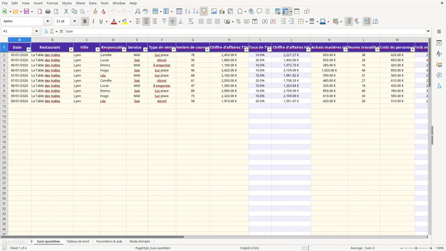Open the Data menu

(93, 3)
